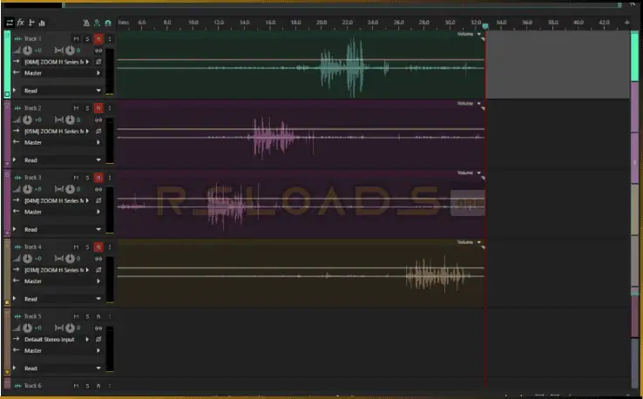
Task: Arm Track 5 for record with R
Action: [x=98, y=316]
